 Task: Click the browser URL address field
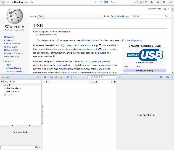52,2
